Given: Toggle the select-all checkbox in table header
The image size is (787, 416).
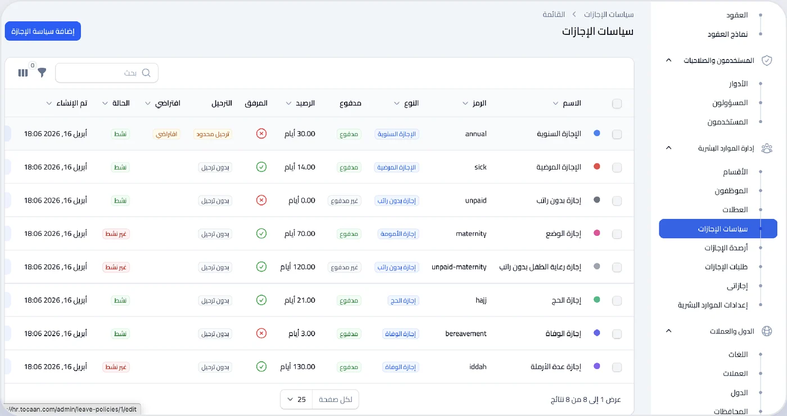Looking at the screenshot, I should [x=617, y=104].
